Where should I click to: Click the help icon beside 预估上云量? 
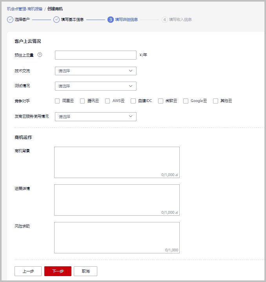(40, 55)
